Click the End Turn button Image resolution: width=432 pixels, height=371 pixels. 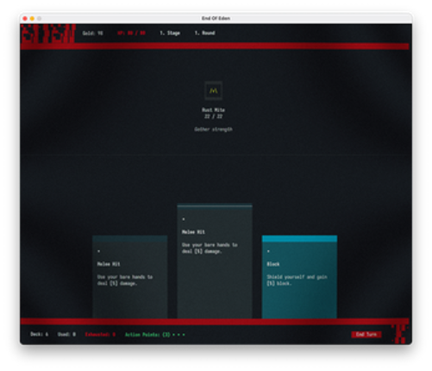366,334
